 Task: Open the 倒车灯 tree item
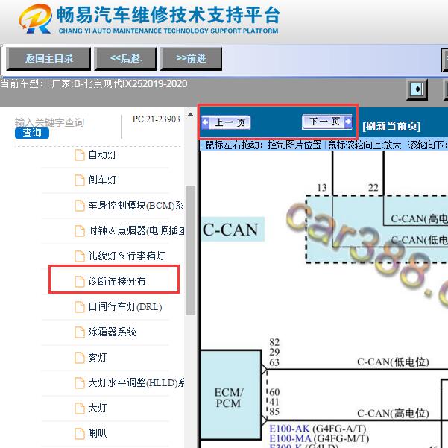(102, 180)
